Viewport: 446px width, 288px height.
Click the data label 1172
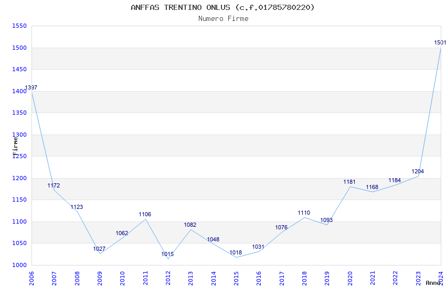(x=54, y=185)
